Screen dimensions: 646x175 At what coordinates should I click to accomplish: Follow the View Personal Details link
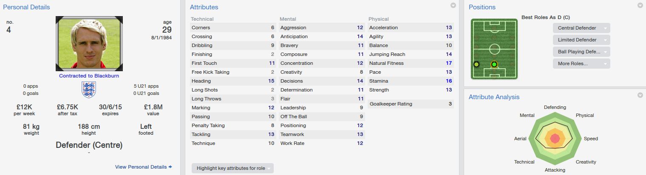[141, 167]
